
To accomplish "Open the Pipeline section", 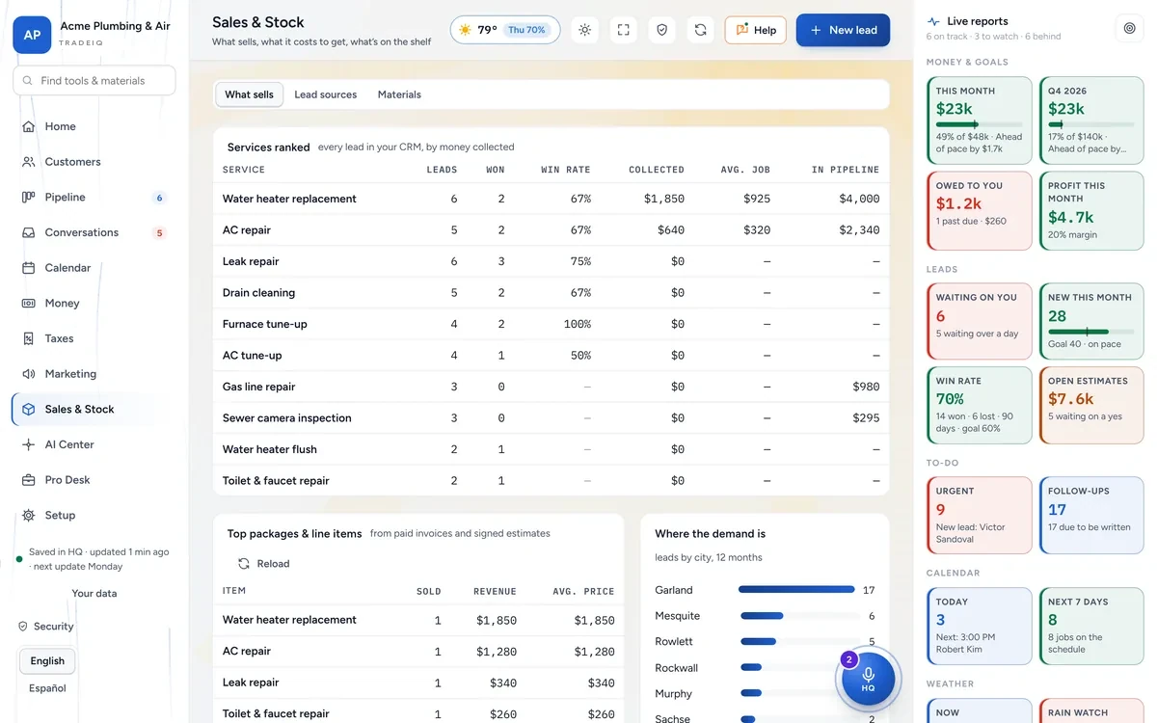I will tap(94, 198).
